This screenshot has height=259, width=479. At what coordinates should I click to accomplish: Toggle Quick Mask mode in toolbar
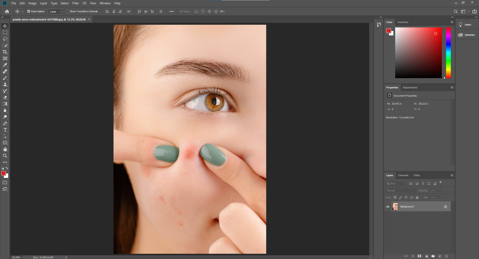tap(5, 183)
